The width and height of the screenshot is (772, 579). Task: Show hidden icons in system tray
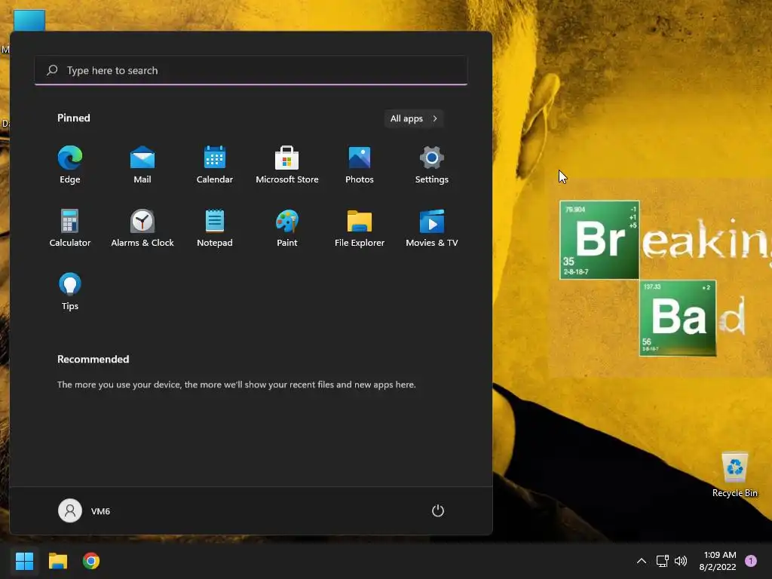point(641,561)
